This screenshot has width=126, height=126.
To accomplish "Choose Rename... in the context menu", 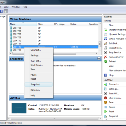I will pos(39,90).
